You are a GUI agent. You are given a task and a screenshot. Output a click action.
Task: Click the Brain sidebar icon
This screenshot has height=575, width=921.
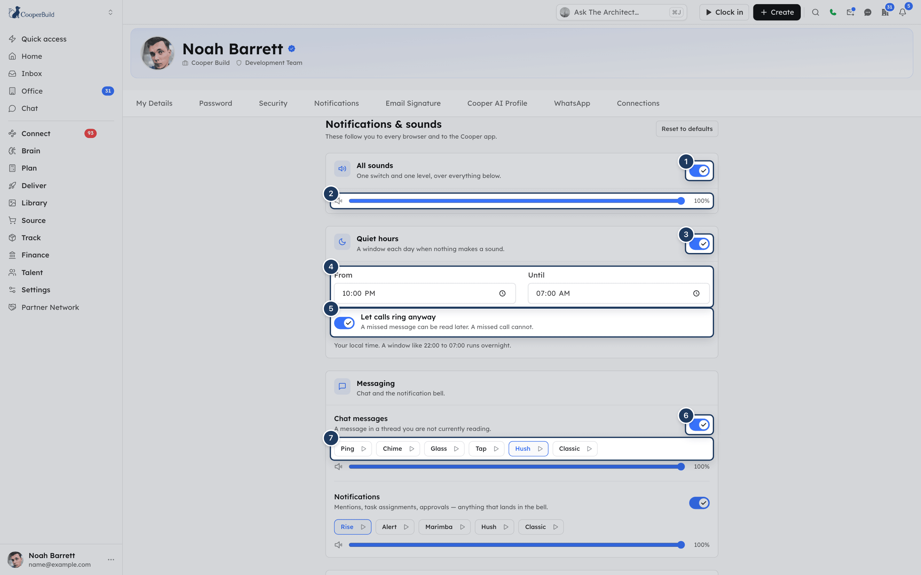(12, 151)
